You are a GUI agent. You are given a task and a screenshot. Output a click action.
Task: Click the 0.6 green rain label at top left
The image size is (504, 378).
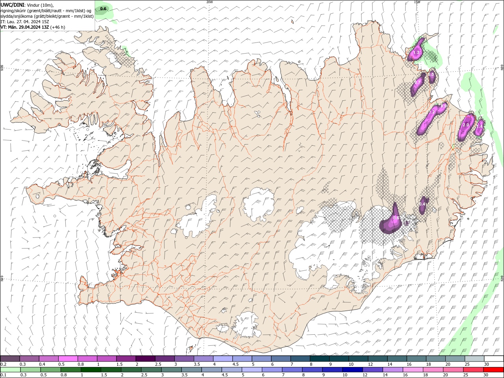click(x=103, y=8)
